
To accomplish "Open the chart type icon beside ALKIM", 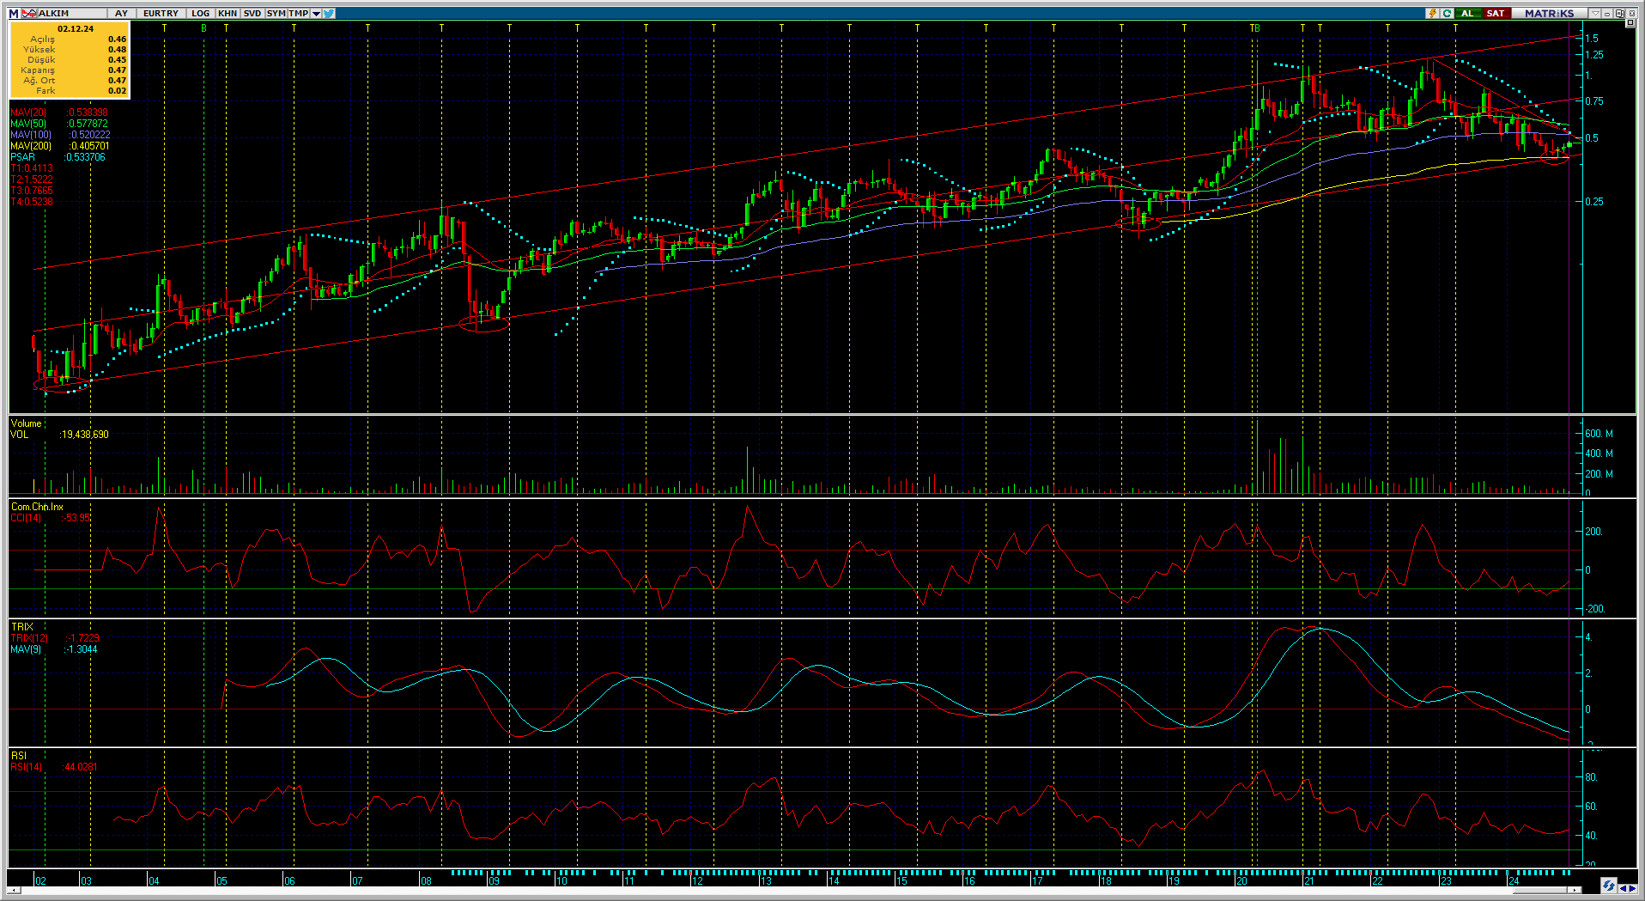I will (29, 14).
